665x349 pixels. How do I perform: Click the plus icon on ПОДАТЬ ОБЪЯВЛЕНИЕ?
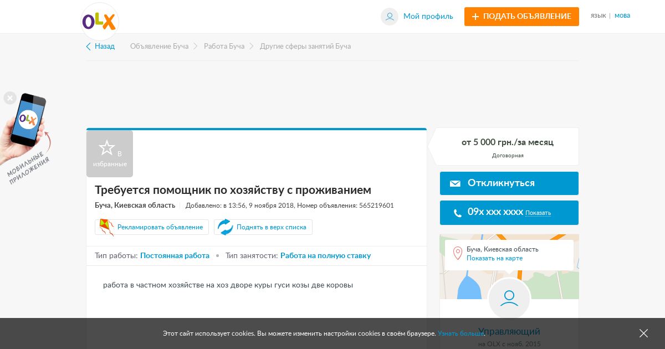pos(475,17)
